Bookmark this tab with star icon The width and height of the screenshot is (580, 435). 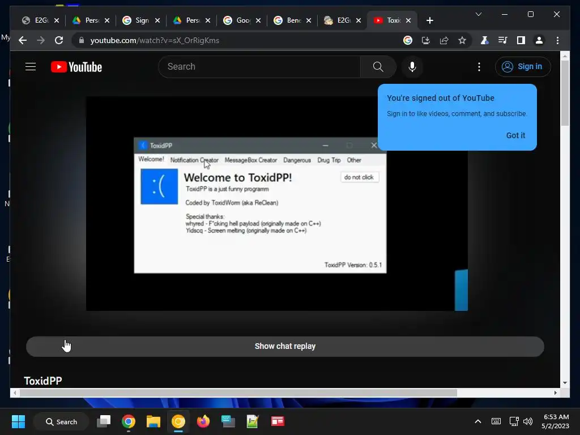point(462,40)
